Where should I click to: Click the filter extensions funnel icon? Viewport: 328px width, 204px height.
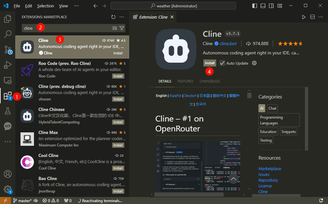click(122, 28)
